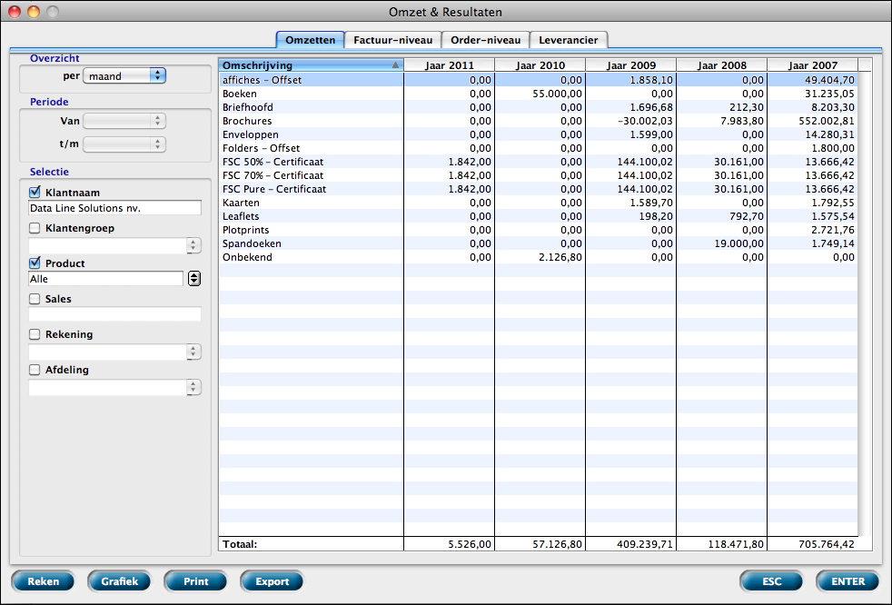The image size is (892, 605).
Task: Select the 'Briefhoofd' row
Action: [x=538, y=107]
